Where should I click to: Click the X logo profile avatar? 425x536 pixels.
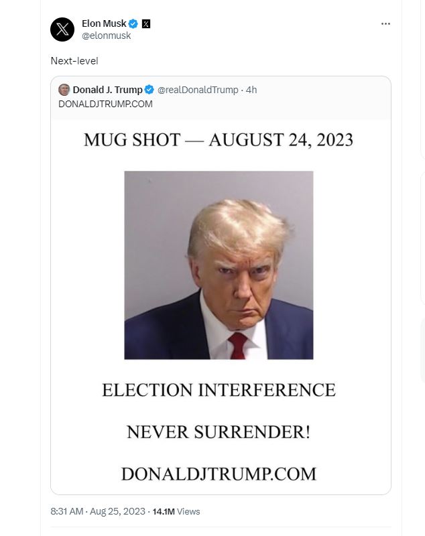coord(62,29)
